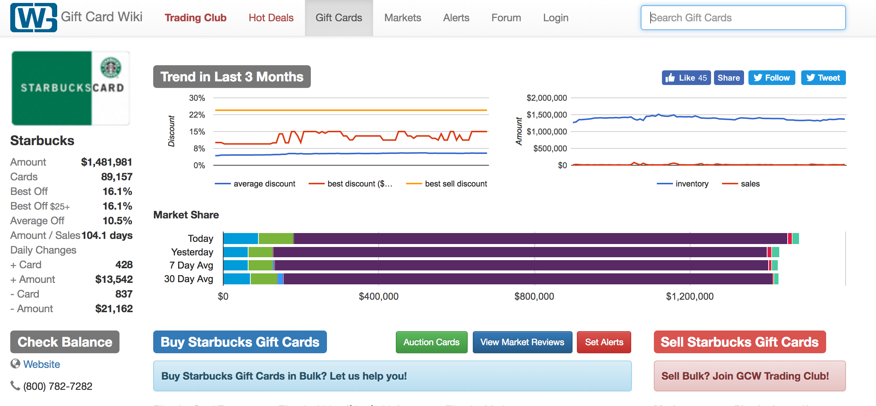Click the blue segment of Yesterday bar
The image size is (876, 406).
pos(236,252)
